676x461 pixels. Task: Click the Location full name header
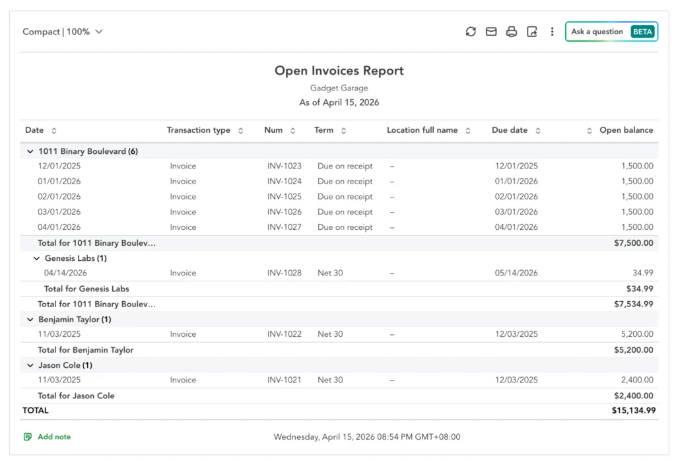click(x=422, y=130)
